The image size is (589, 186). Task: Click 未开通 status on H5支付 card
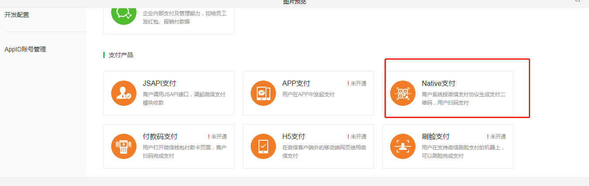tap(357, 136)
